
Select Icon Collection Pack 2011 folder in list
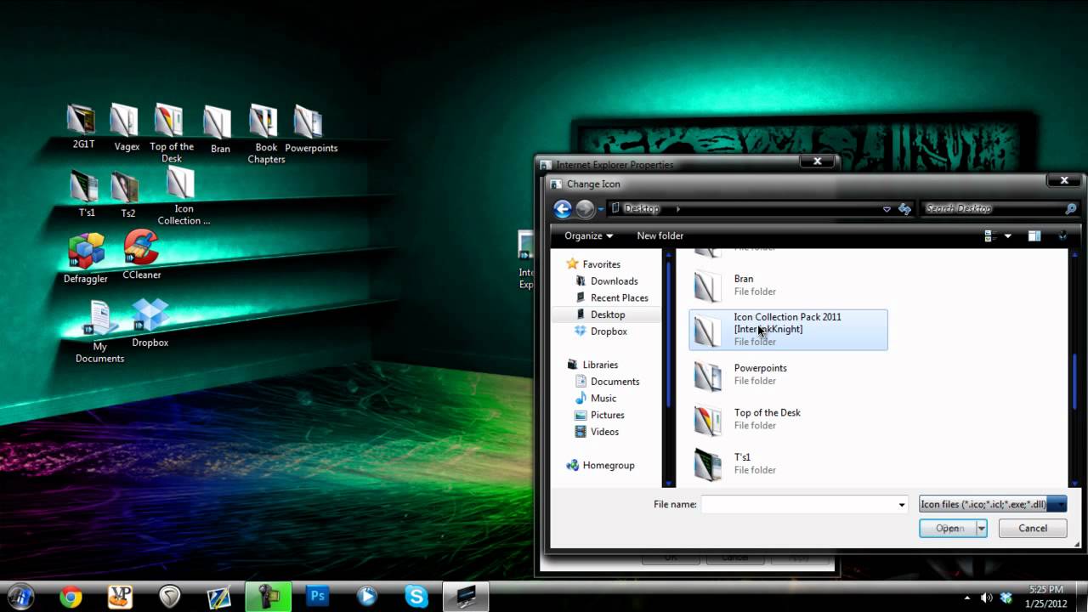(x=788, y=330)
